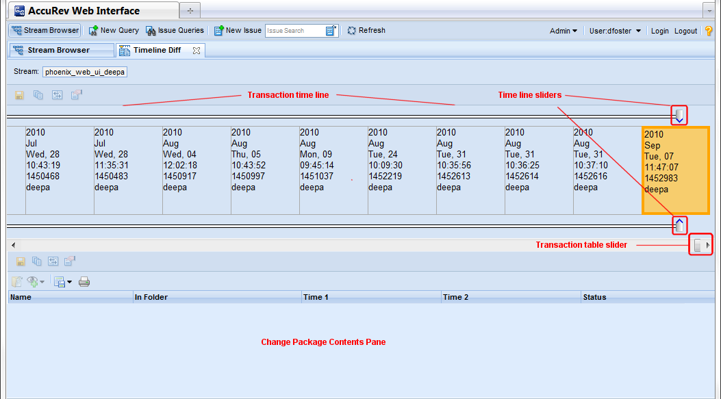Click the Login link
721x399 pixels.
[x=660, y=31]
